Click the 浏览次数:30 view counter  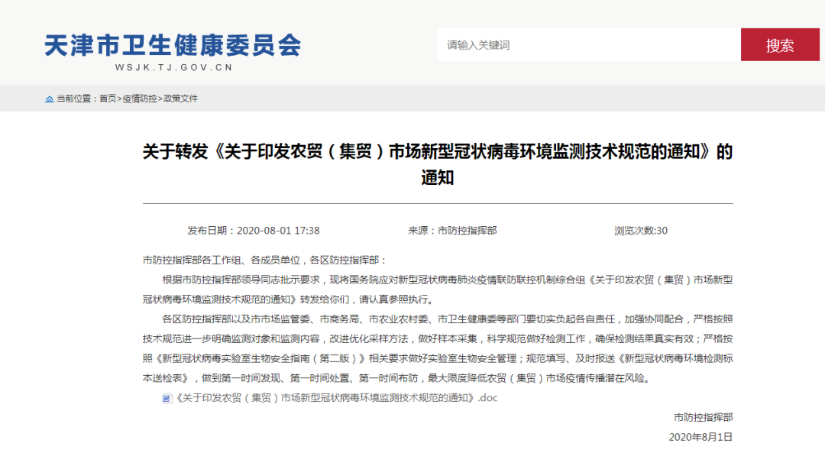641,231
